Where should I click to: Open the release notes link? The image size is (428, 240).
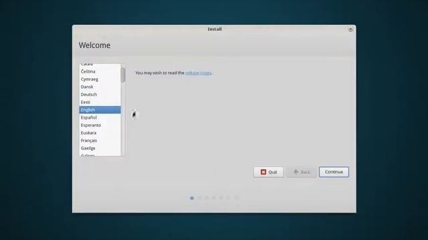point(198,73)
